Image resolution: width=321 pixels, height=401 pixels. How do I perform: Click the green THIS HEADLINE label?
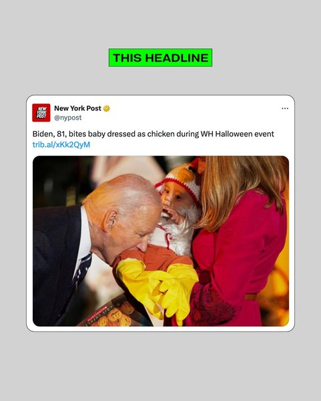[160, 57]
